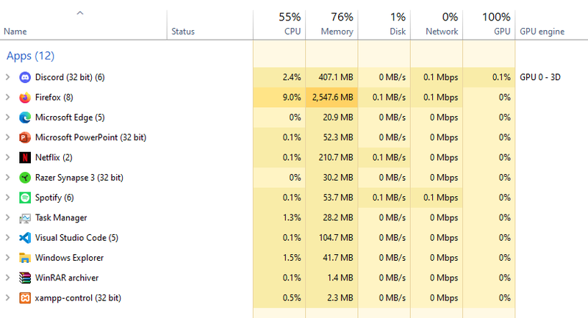The height and width of the screenshot is (318, 588).
Task: Click the green Razer Synapse icon
Action: point(25,178)
